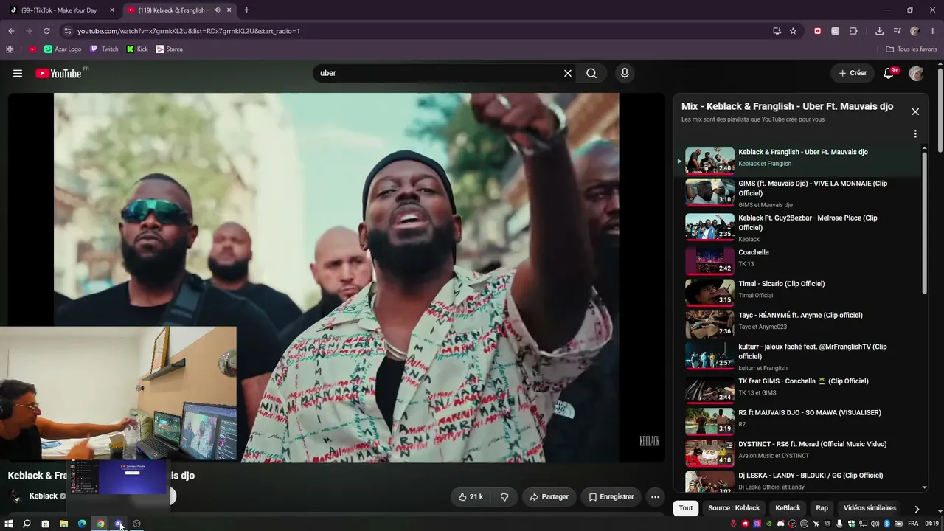
Task: Open YouTube notifications bell
Action: [889, 73]
